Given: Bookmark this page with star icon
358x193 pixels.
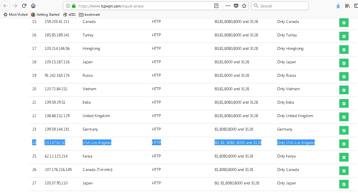Looking at the screenshot, I should pyautogui.click(x=244, y=6).
